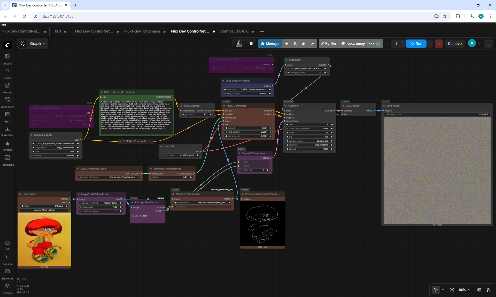Toggle link visibility icon at bottom right
The width and height of the screenshot is (496, 297).
pos(489,290)
